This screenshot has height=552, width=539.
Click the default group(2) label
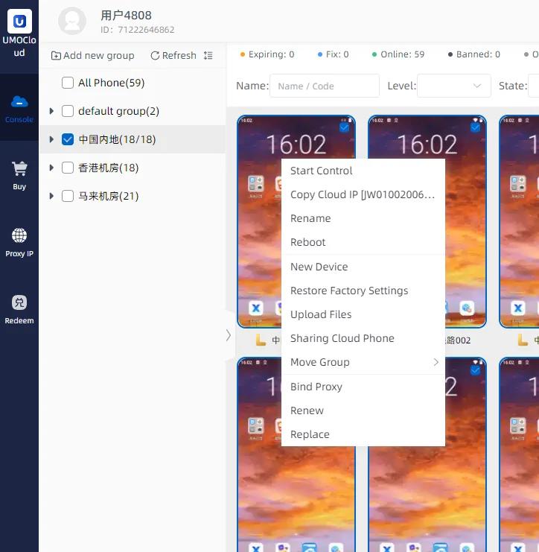[x=118, y=111]
